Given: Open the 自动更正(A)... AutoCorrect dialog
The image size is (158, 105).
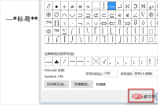Looking at the screenshot, I should (56, 84).
